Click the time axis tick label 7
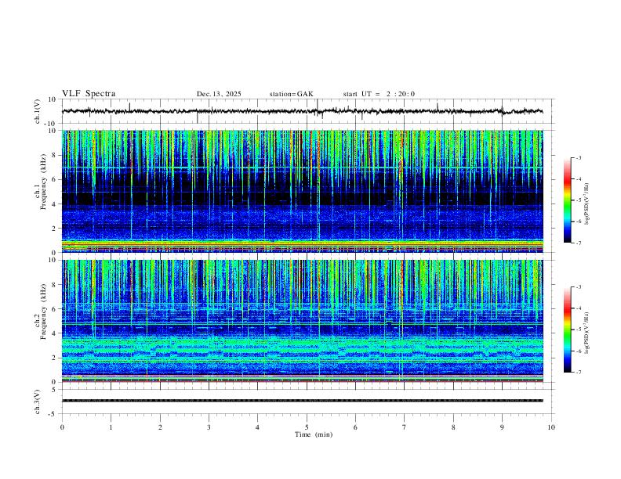This screenshot has height=479, width=621. pyautogui.click(x=405, y=427)
